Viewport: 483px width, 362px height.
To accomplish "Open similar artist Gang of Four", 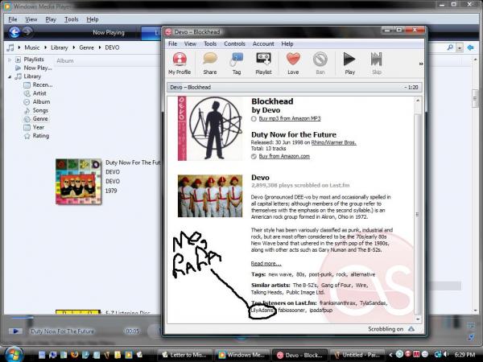I will pyautogui.click(x=336, y=286).
